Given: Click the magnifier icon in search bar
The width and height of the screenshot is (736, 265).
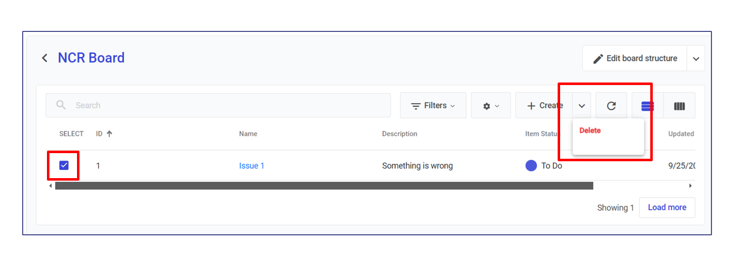Looking at the screenshot, I should (61, 105).
